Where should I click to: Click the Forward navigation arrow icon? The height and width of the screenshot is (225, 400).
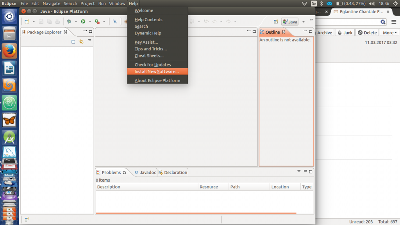tap(228, 21)
